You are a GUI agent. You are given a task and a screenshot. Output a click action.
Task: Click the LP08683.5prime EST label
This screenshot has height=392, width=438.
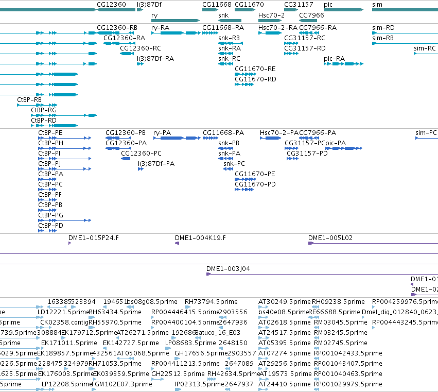pos(190,343)
